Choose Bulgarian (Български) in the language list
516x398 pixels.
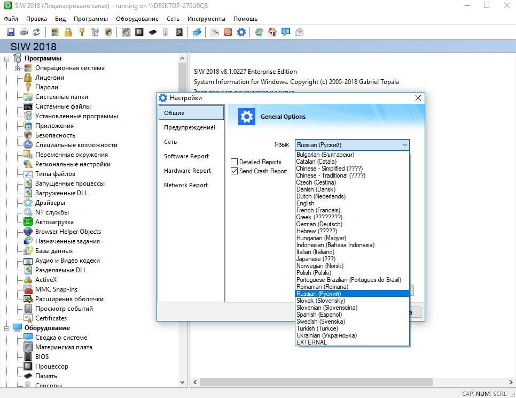(352, 155)
